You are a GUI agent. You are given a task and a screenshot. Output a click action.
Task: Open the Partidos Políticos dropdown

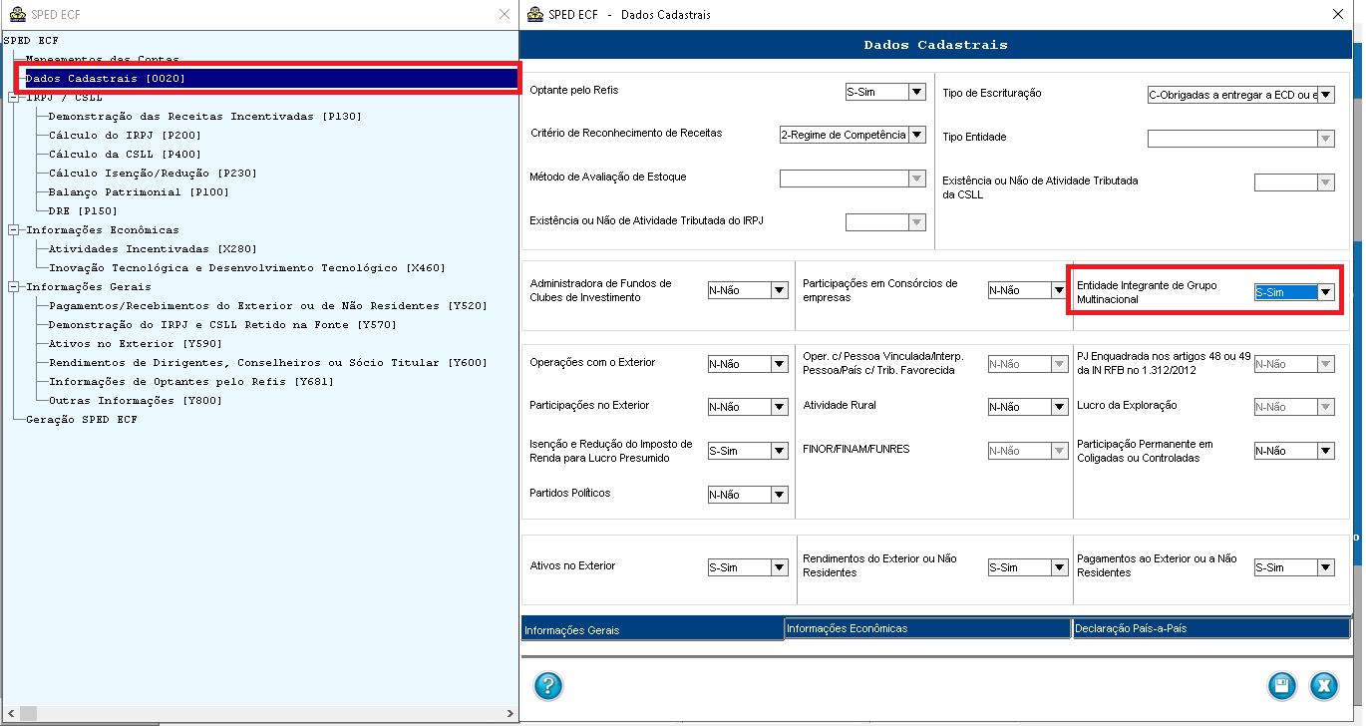tap(780, 495)
